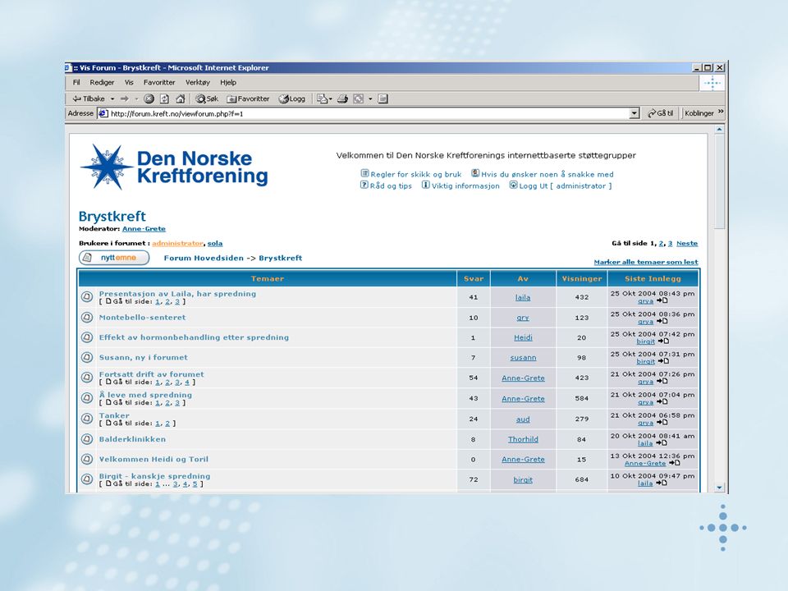The image size is (788, 591).
Task: Open the Å leve med spredning topic
Action: tap(145, 395)
